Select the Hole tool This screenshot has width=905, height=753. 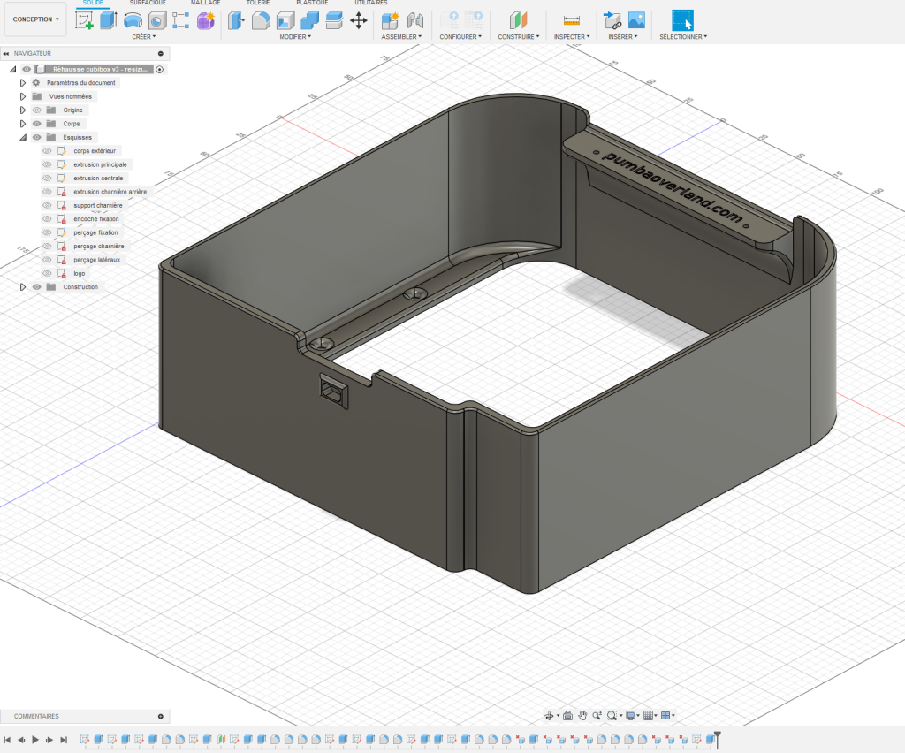[x=157, y=21]
